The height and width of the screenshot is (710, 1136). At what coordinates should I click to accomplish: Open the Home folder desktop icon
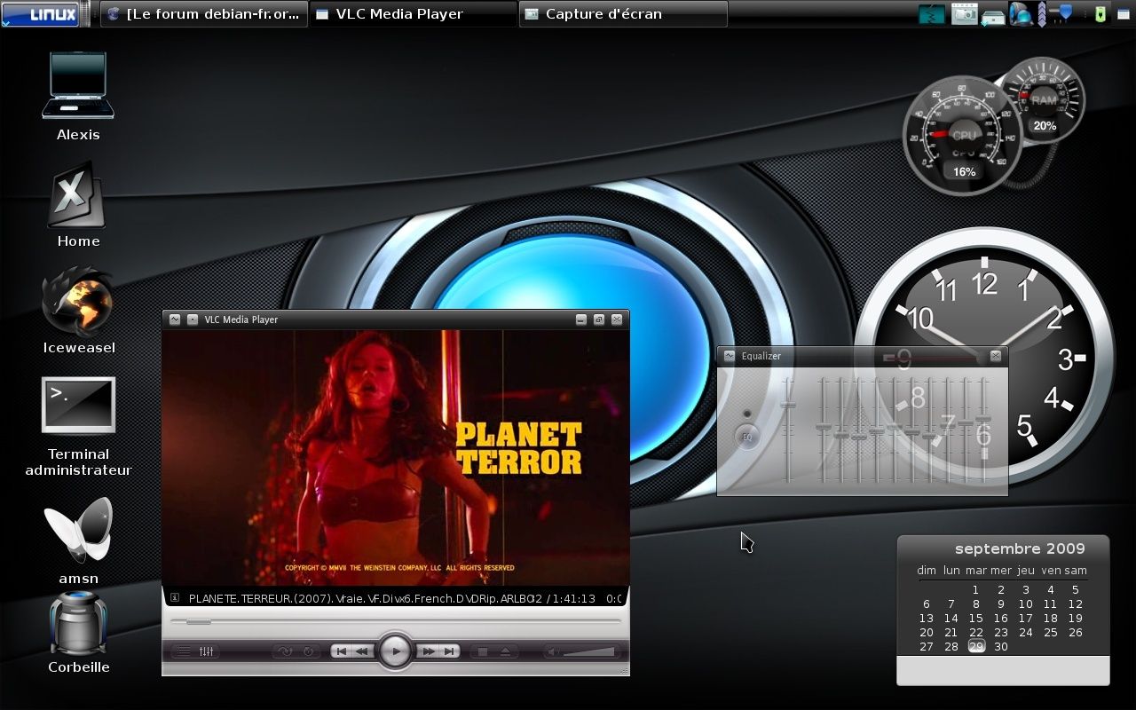tap(78, 205)
